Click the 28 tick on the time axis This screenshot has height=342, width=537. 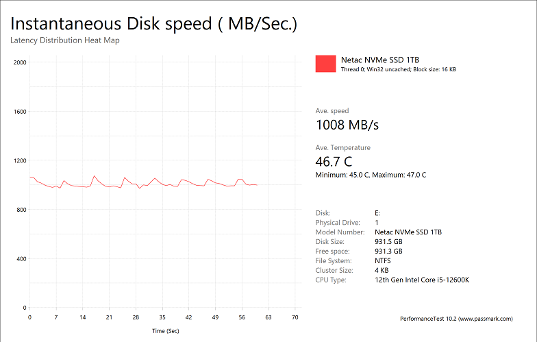click(x=136, y=318)
